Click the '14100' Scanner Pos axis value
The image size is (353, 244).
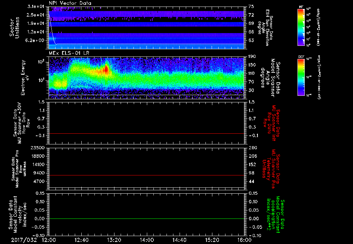point(38,164)
